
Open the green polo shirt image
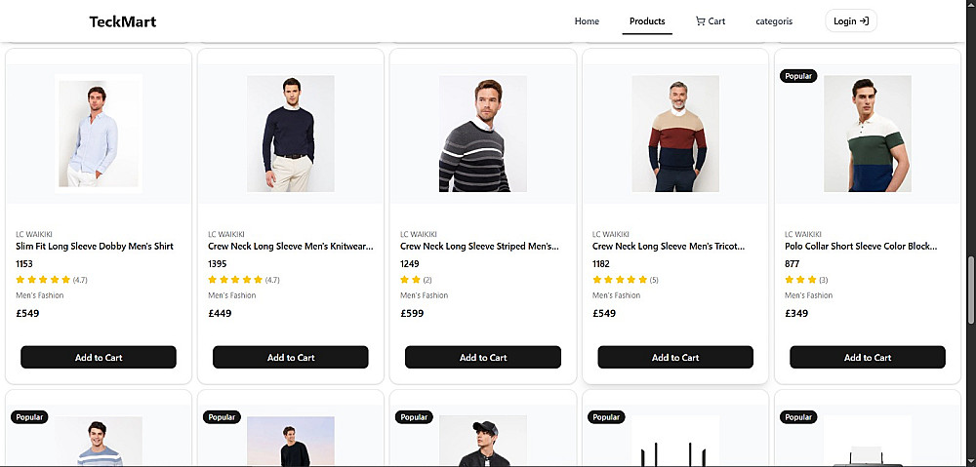coord(868,134)
